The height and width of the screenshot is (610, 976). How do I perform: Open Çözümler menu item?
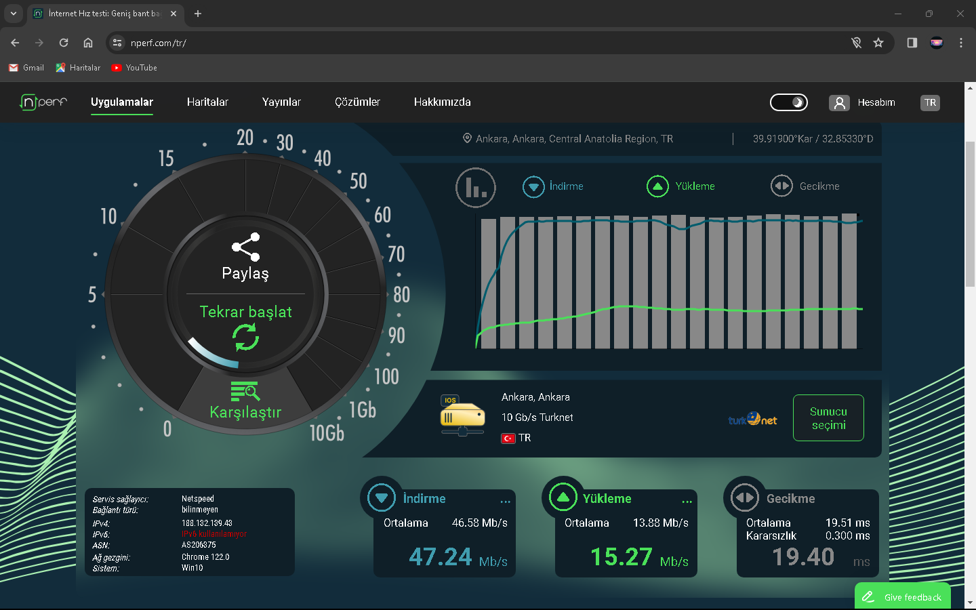(x=357, y=102)
